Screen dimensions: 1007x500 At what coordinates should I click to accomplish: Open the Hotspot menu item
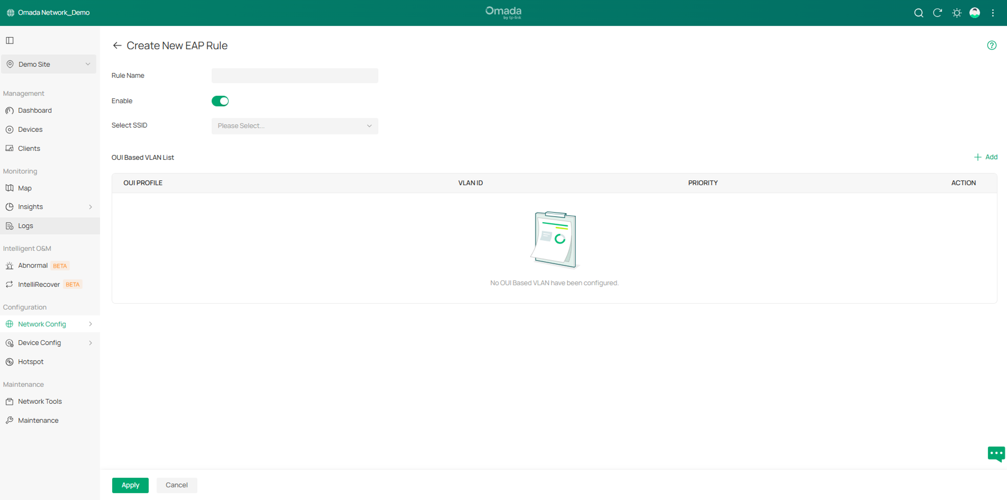point(50,362)
